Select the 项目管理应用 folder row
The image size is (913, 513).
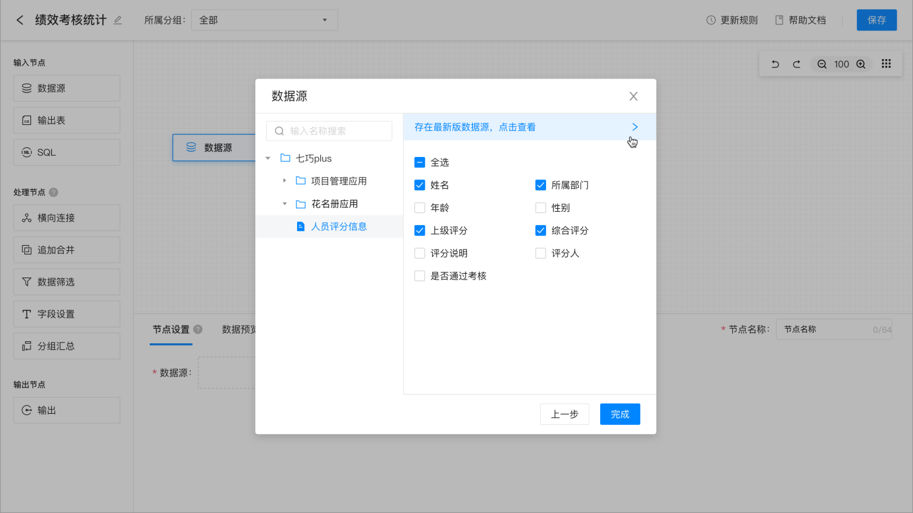tap(329, 181)
